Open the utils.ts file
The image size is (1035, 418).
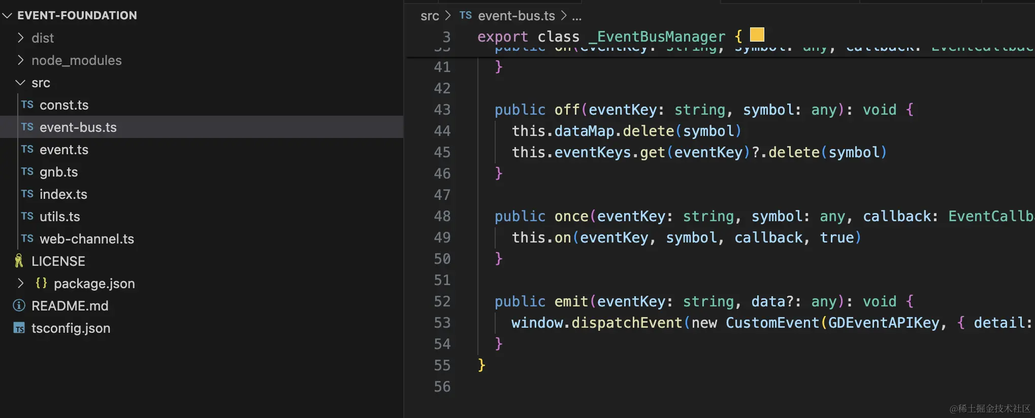pyautogui.click(x=60, y=217)
